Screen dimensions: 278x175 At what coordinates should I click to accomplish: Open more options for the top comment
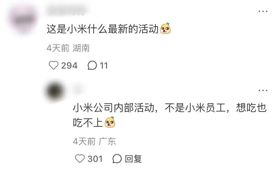click(263, 11)
